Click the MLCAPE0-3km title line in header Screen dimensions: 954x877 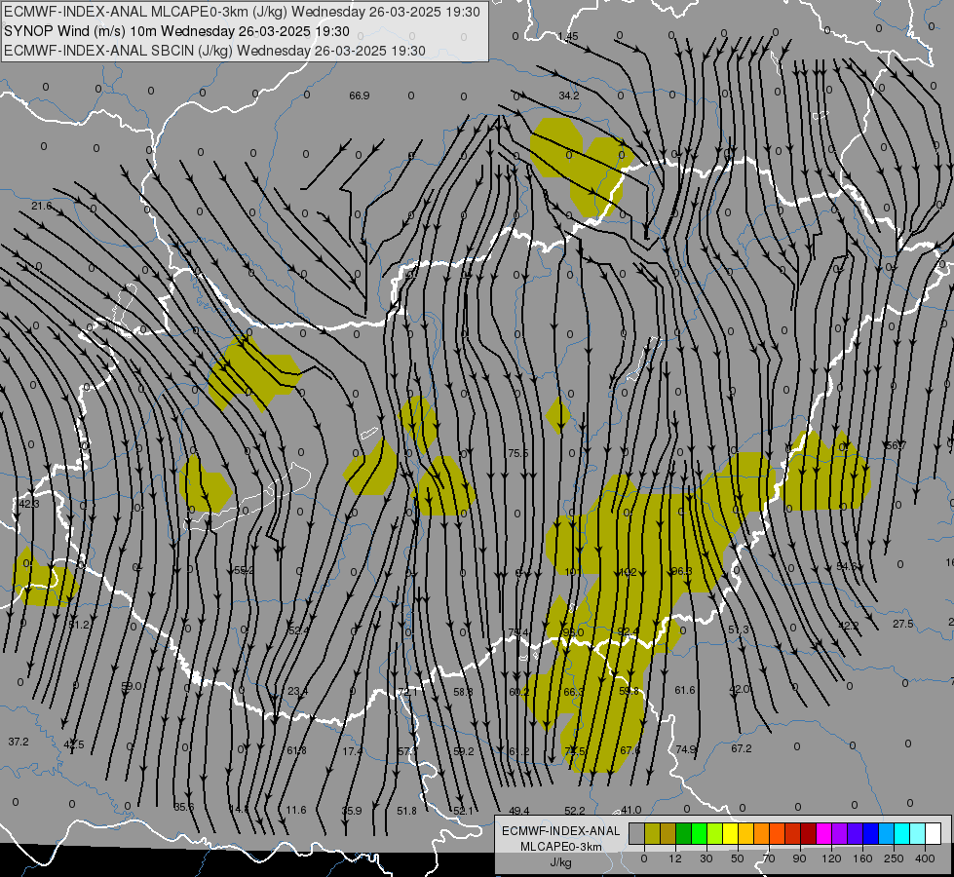pos(242,12)
